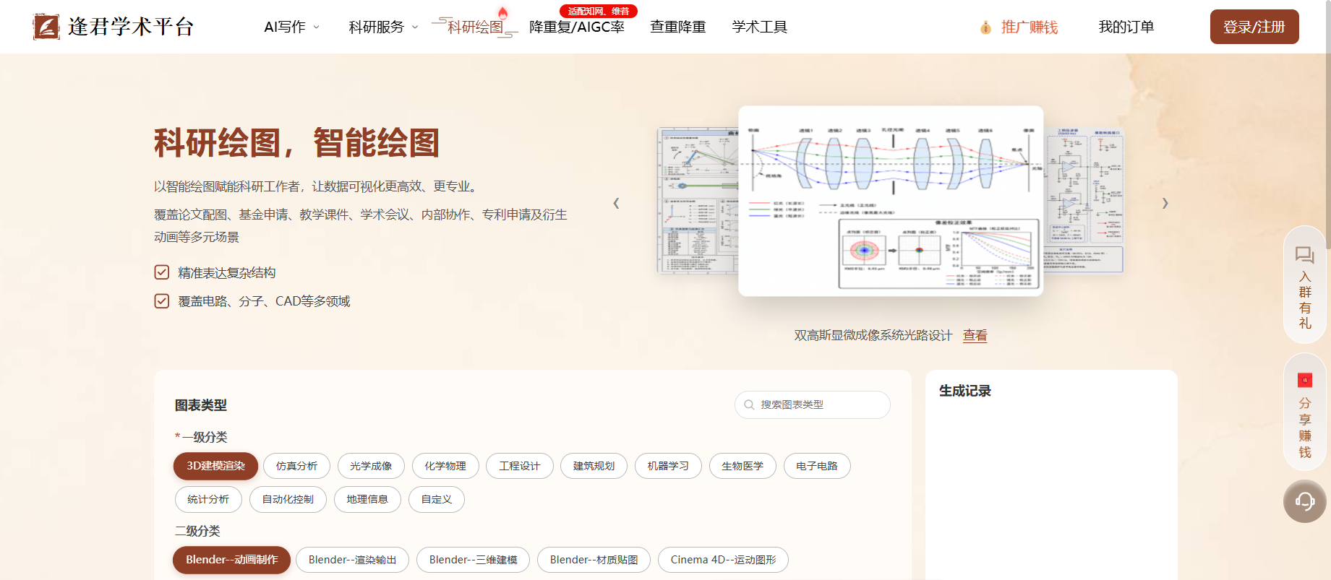Show previous carousel image with left arrow
Screen dimensions: 1331x580
point(616,203)
